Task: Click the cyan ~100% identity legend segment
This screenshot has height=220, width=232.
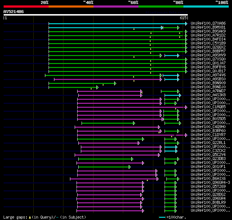Action: (206, 7)
